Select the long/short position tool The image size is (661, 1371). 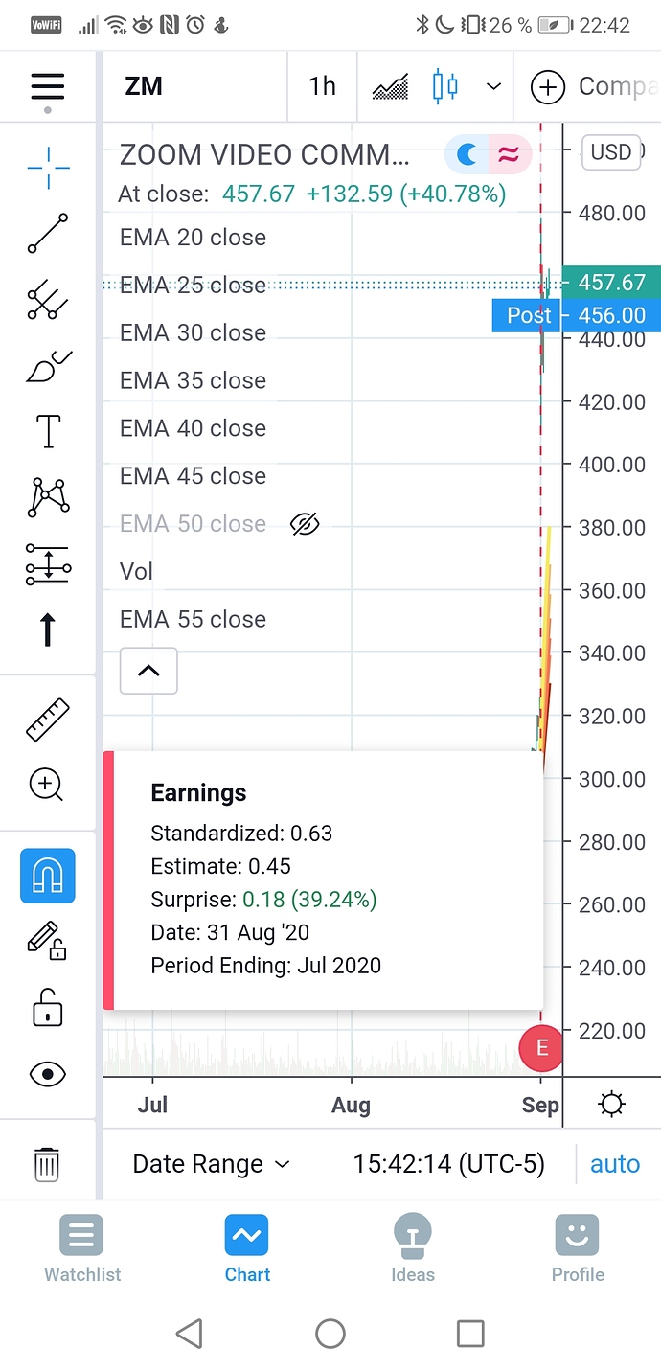[x=47, y=565]
